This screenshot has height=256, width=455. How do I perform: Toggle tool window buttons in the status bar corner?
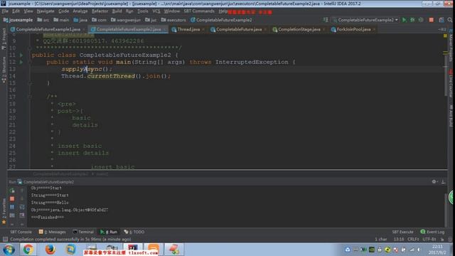pos(5,239)
